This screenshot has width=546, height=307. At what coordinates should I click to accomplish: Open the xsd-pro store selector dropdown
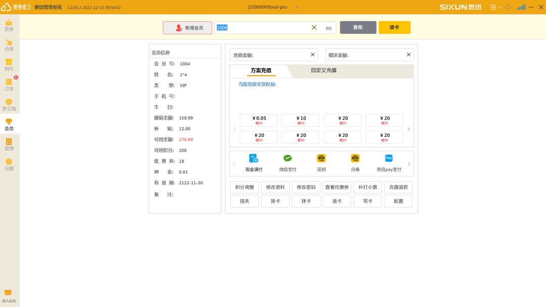[297, 7]
